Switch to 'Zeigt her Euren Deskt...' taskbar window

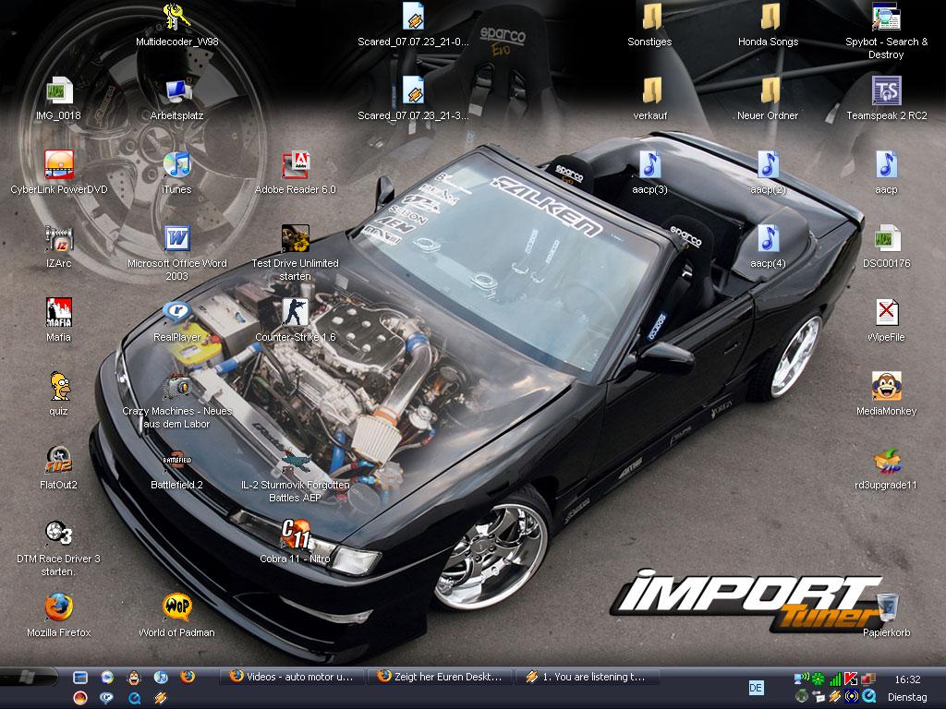tap(439, 677)
